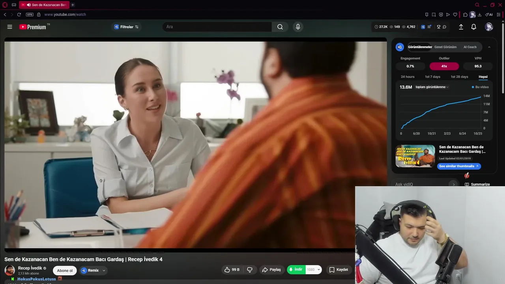View site security lock info
This screenshot has width=505, height=284.
coord(39,15)
